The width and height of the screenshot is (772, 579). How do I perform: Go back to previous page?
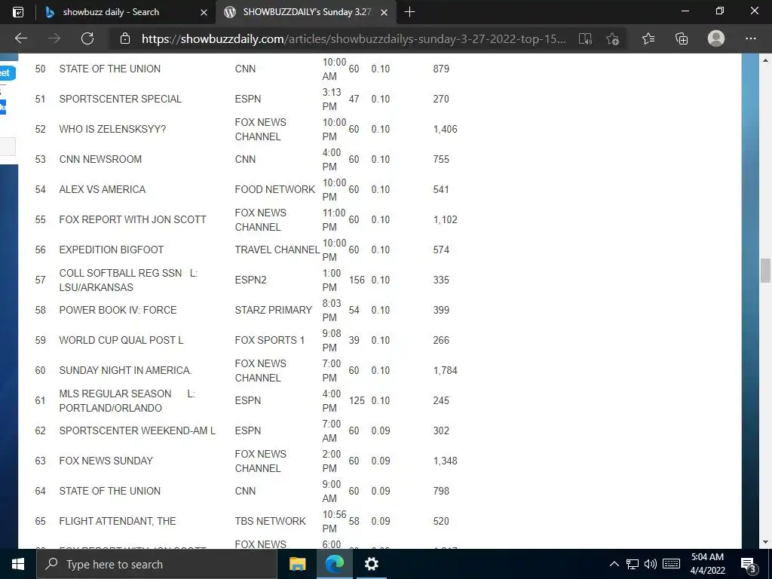[x=20, y=38]
